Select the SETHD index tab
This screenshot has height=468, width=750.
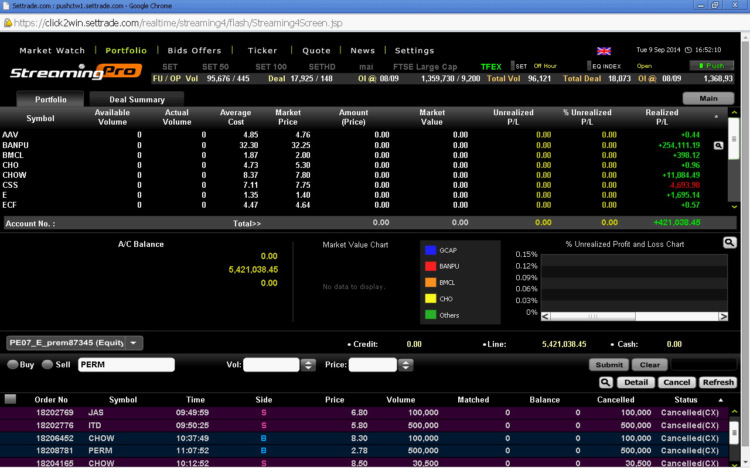(x=322, y=67)
